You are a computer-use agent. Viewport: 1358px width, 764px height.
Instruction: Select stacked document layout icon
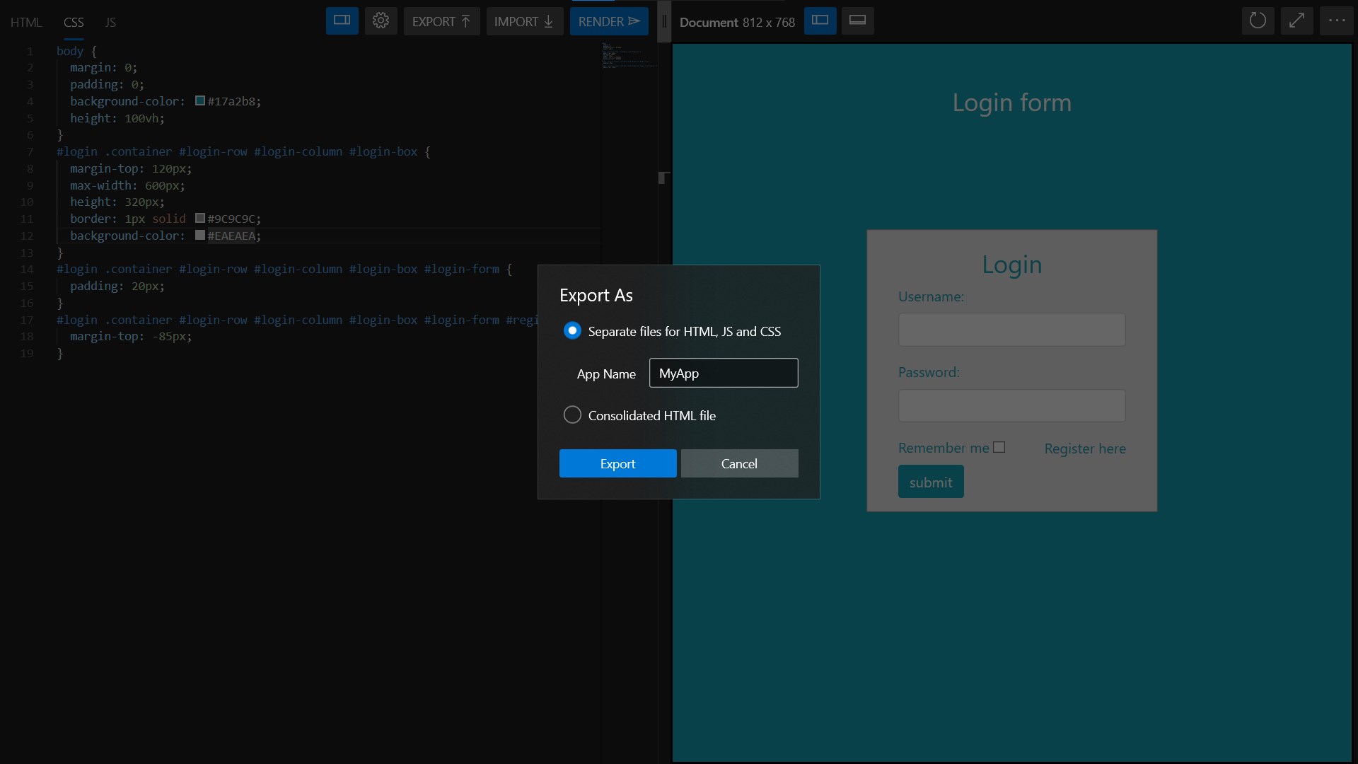click(x=857, y=21)
